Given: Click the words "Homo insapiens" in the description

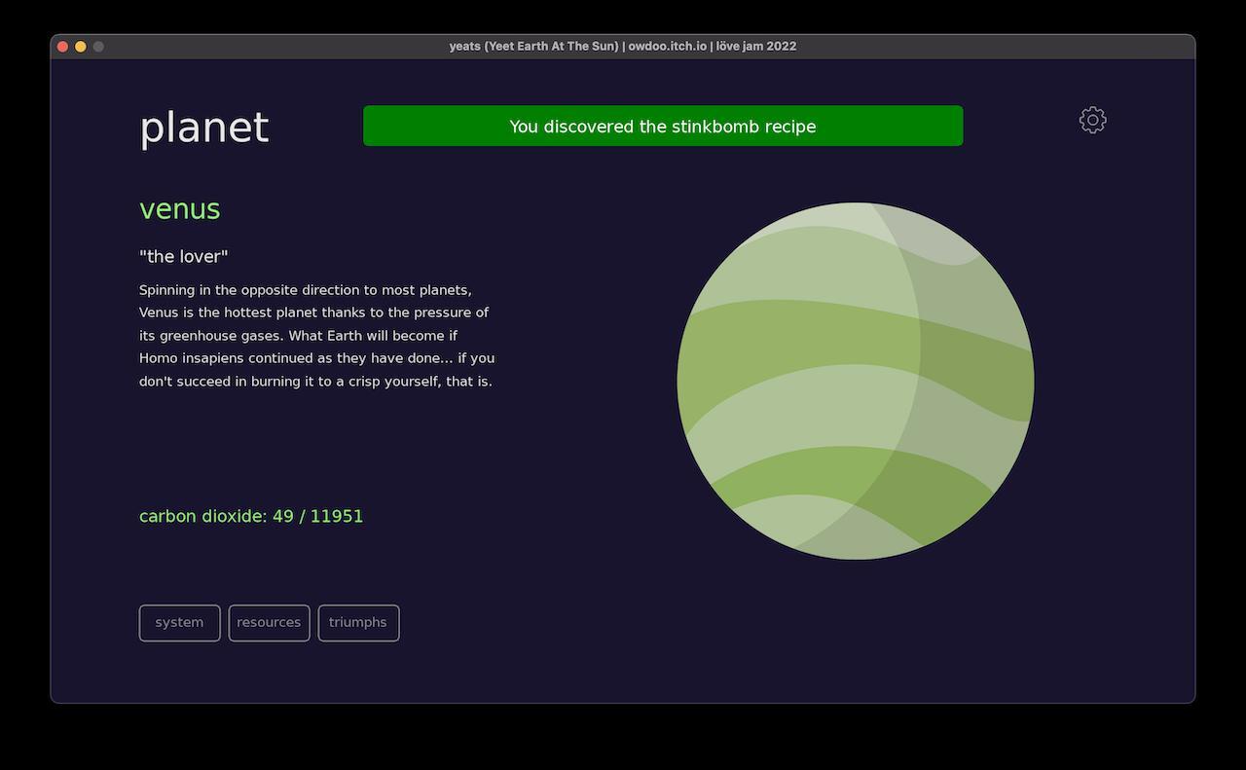Looking at the screenshot, I should [x=189, y=358].
